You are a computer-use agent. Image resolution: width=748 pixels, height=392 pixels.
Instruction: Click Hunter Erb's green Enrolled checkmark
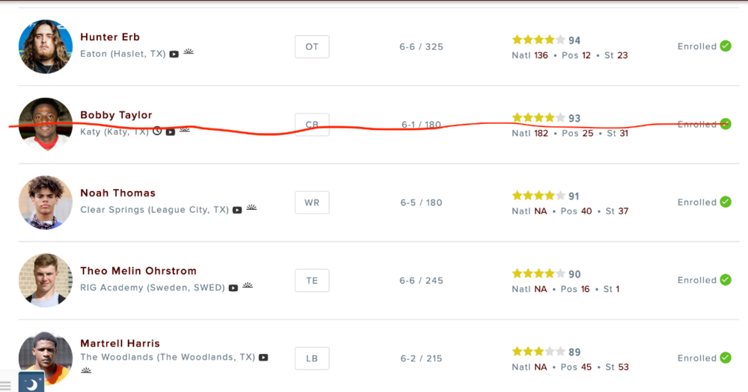click(726, 46)
